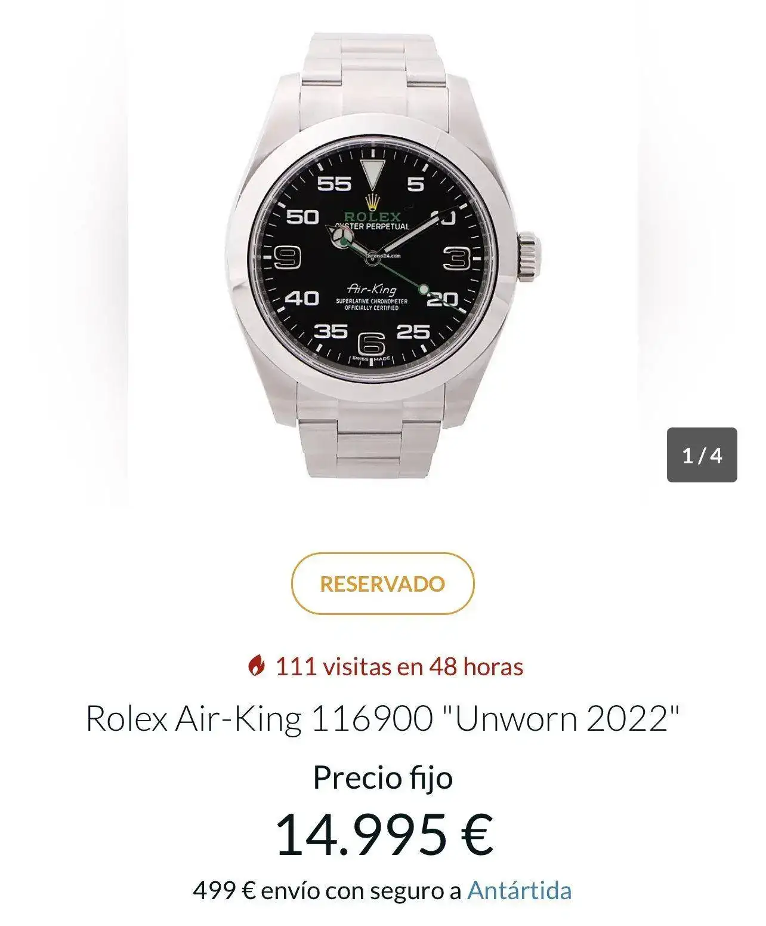Click the flame icon beside visit count
The image size is (766, 926).
pos(256,666)
